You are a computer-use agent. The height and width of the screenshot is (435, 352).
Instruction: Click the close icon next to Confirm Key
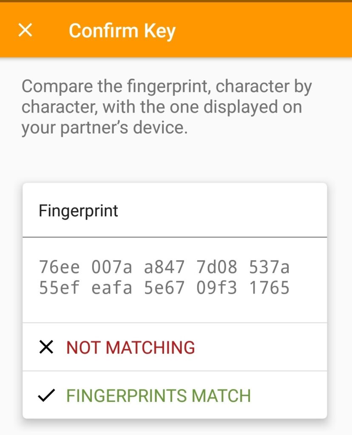click(x=26, y=30)
